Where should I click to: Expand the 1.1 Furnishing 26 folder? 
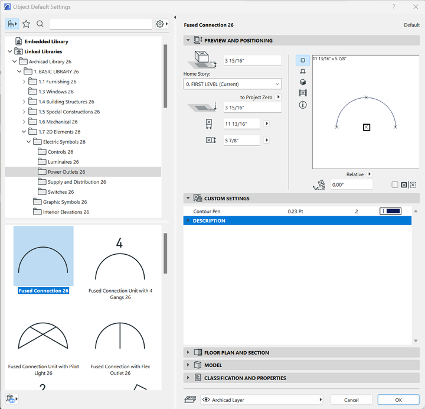coord(24,82)
